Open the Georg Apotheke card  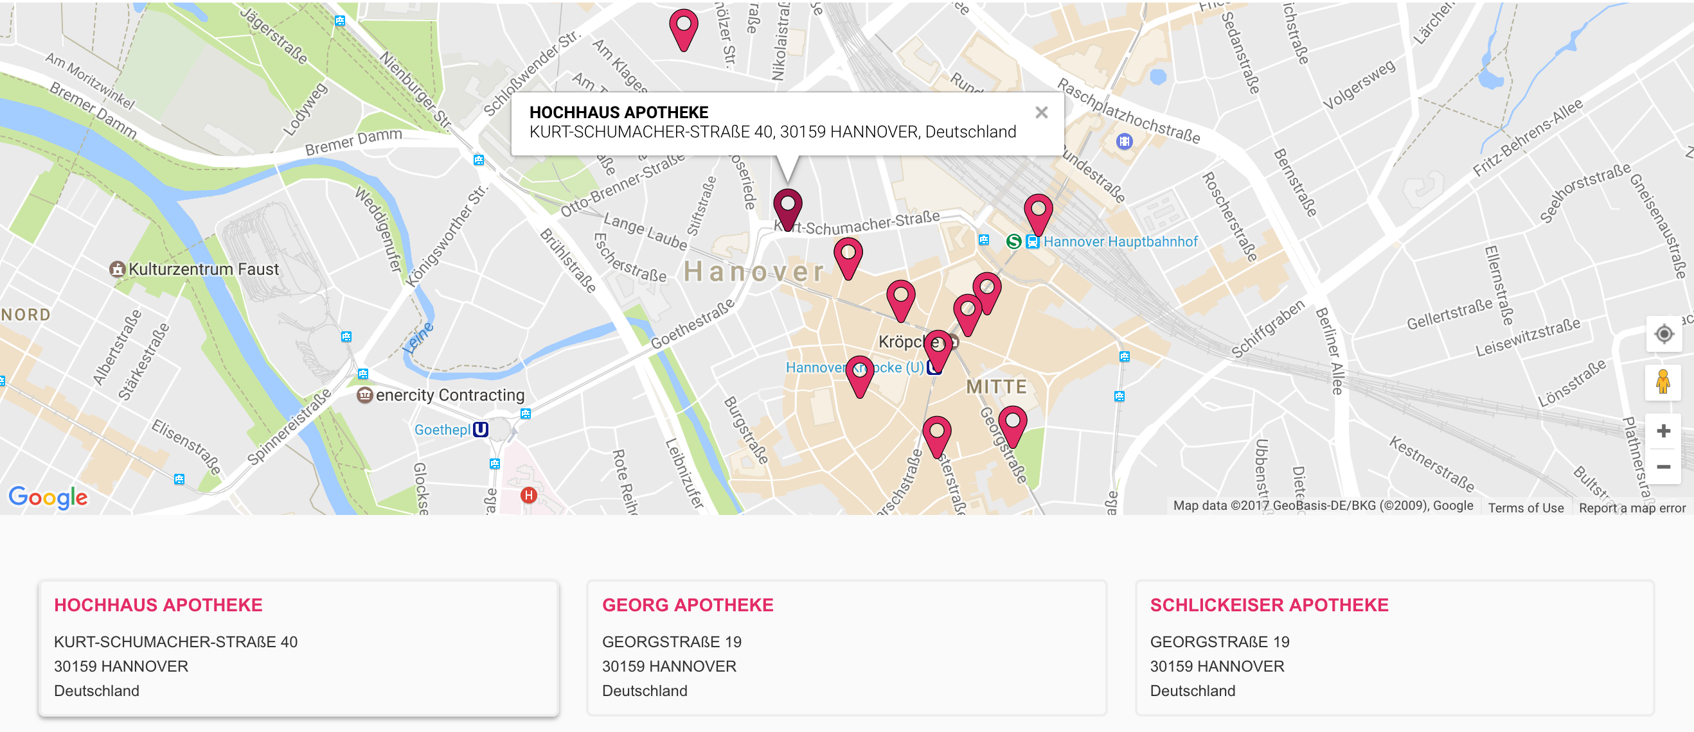coord(846,647)
